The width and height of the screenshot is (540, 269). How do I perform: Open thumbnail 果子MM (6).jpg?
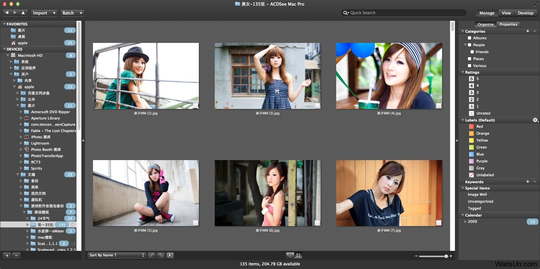(x=268, y=193)
